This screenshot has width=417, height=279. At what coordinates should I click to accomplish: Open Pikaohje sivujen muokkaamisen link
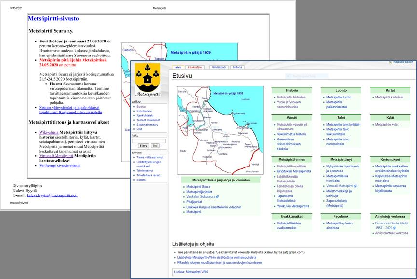pos(220,262)
